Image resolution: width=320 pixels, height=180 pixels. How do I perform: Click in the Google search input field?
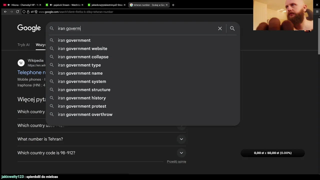tap(135, 28)
